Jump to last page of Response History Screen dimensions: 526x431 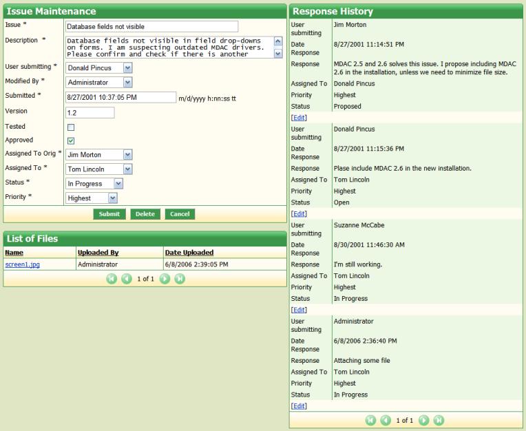pos(439,420)
